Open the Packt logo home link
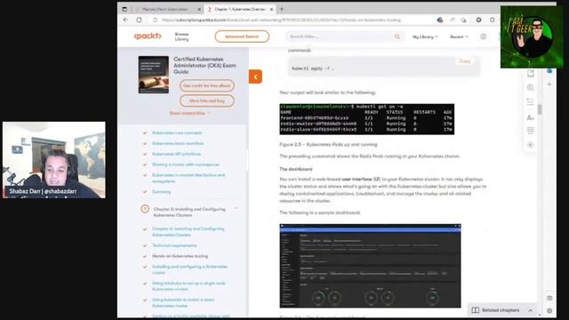The image size is (569, 320). point(148,36)
